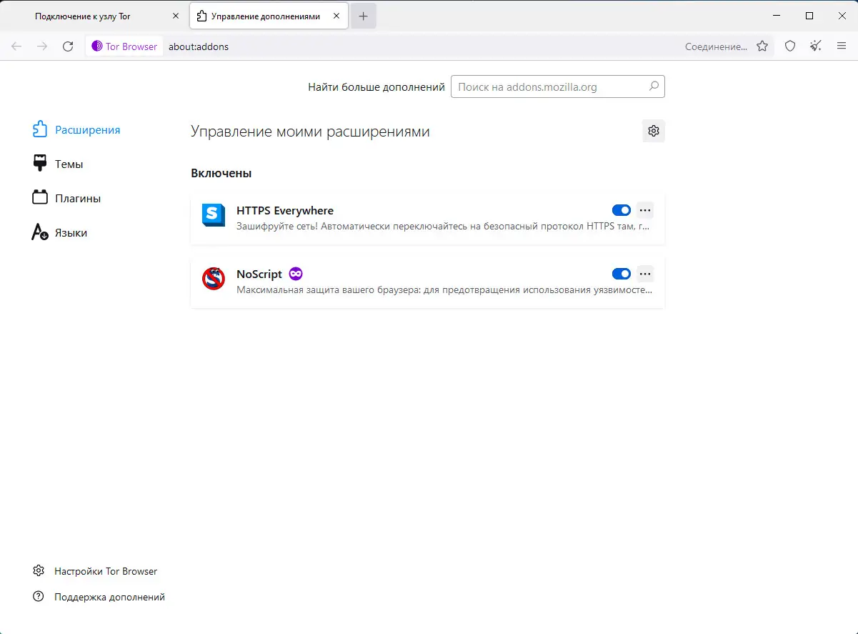Click the Найти больше дополнений label

tap(376, 87)
